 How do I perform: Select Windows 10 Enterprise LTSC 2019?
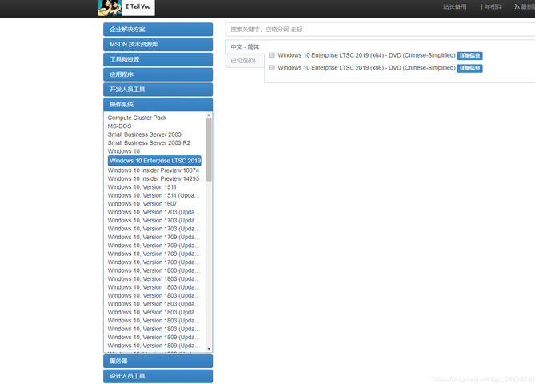155,161
